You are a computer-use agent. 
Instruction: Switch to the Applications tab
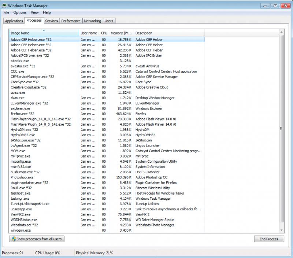pos(14,21)
